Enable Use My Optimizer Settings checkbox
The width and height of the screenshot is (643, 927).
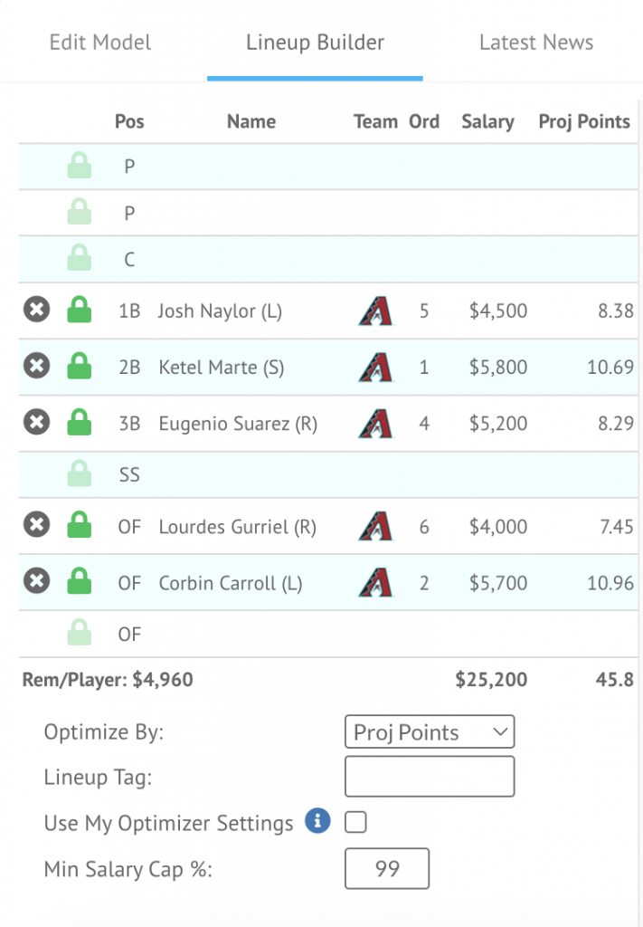tap(355, 822)
